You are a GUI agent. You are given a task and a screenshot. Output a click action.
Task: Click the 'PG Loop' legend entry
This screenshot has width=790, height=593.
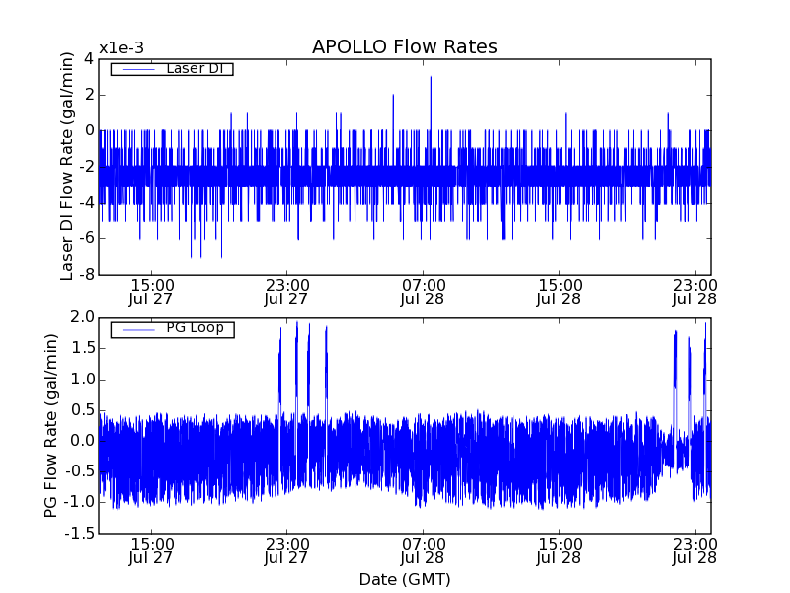pos(172,329)
